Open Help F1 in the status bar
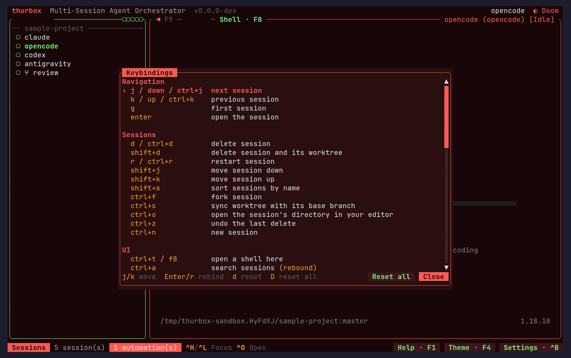 416,348
